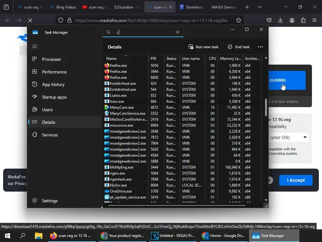Image resolution: width=322 pixels, height=242 pixels.
Task: Open Firefox downloads panel
Action: point(280,20)
